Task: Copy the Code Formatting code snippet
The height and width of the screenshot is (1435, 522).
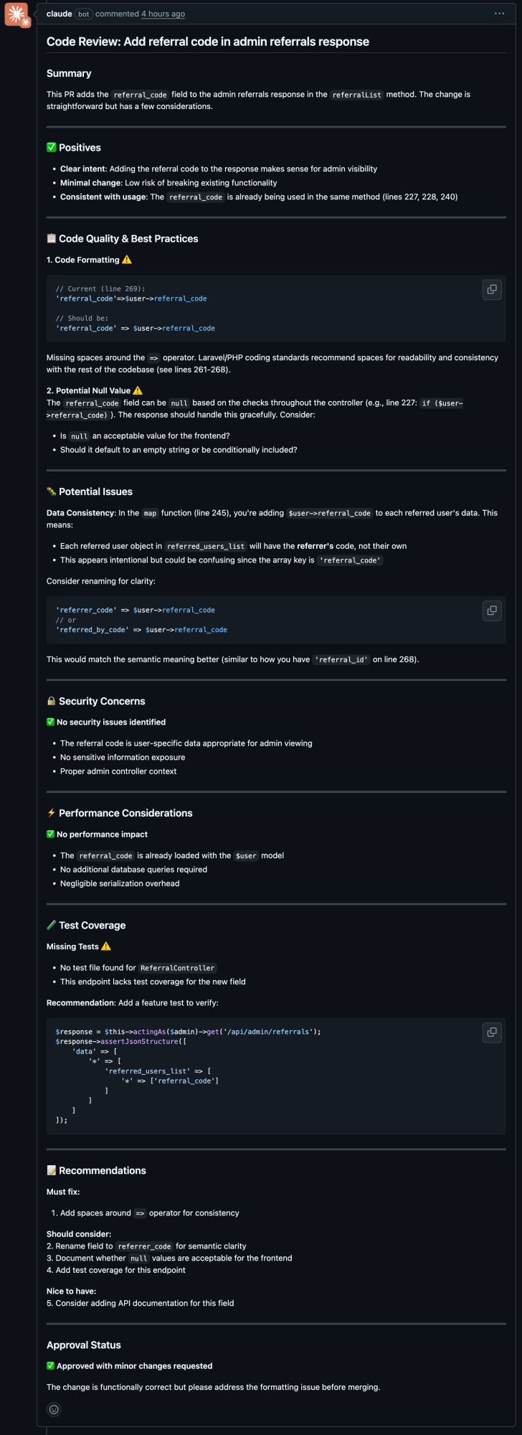Action: coord(492,290)
